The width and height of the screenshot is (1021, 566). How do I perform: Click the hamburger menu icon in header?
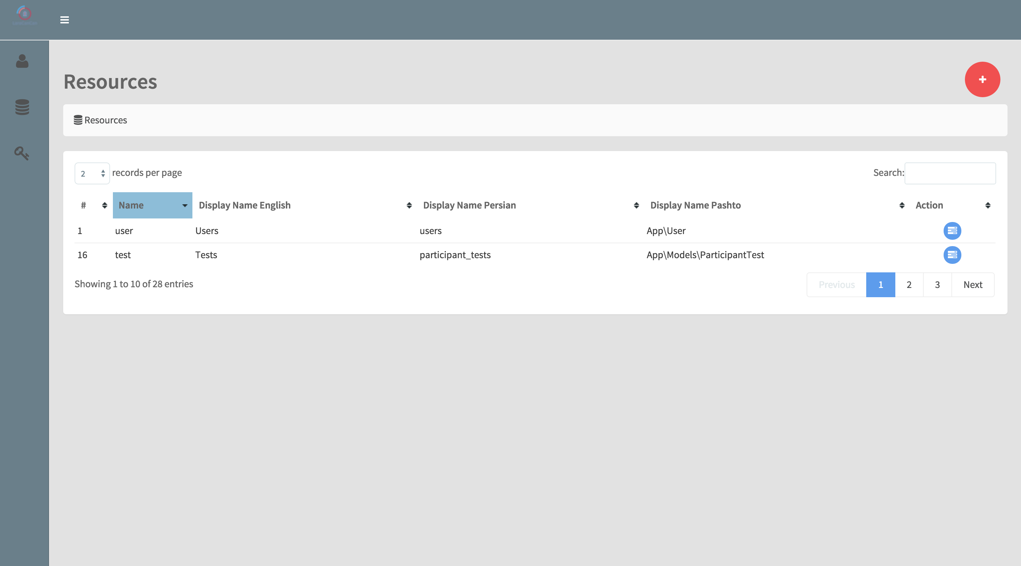click(65, 20)
